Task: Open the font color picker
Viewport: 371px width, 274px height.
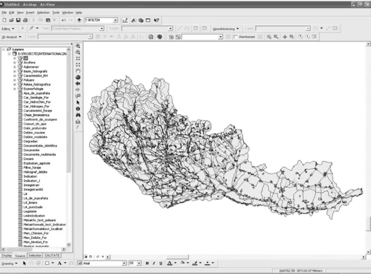Action: [170, 263]
